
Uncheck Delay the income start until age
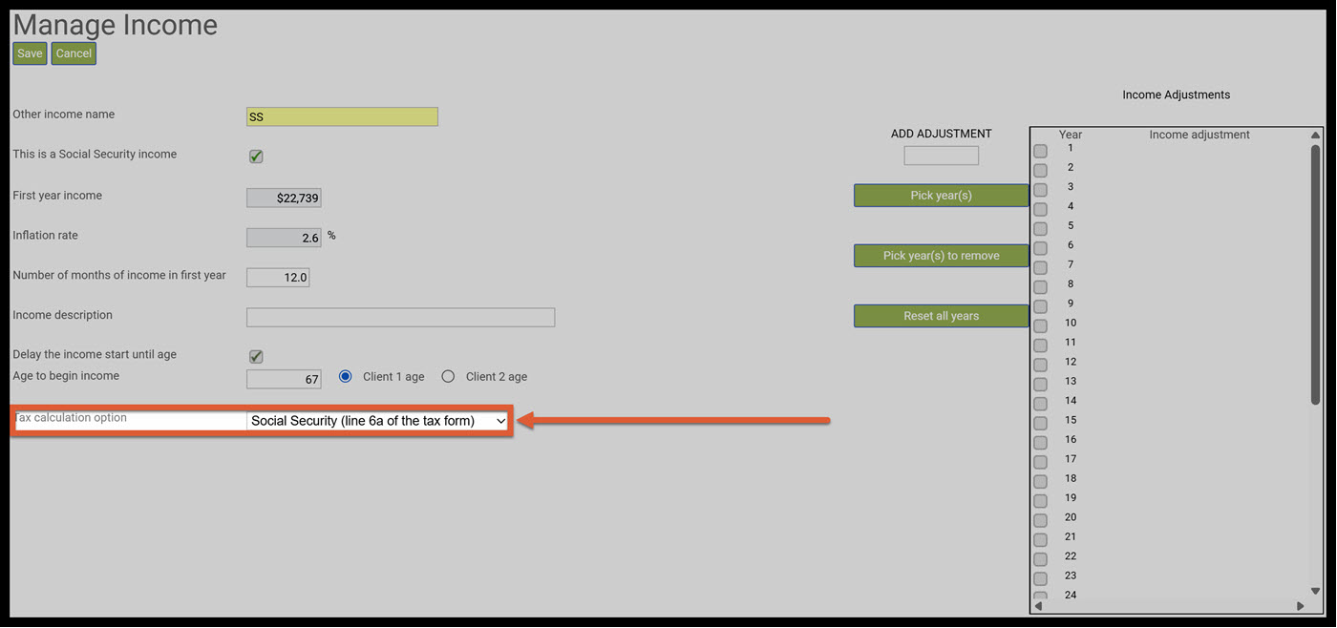(x=256, y=357)
